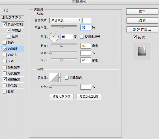The image size is (159, 139).
Task: Click the 确定 button
Action: pos(142,12)
